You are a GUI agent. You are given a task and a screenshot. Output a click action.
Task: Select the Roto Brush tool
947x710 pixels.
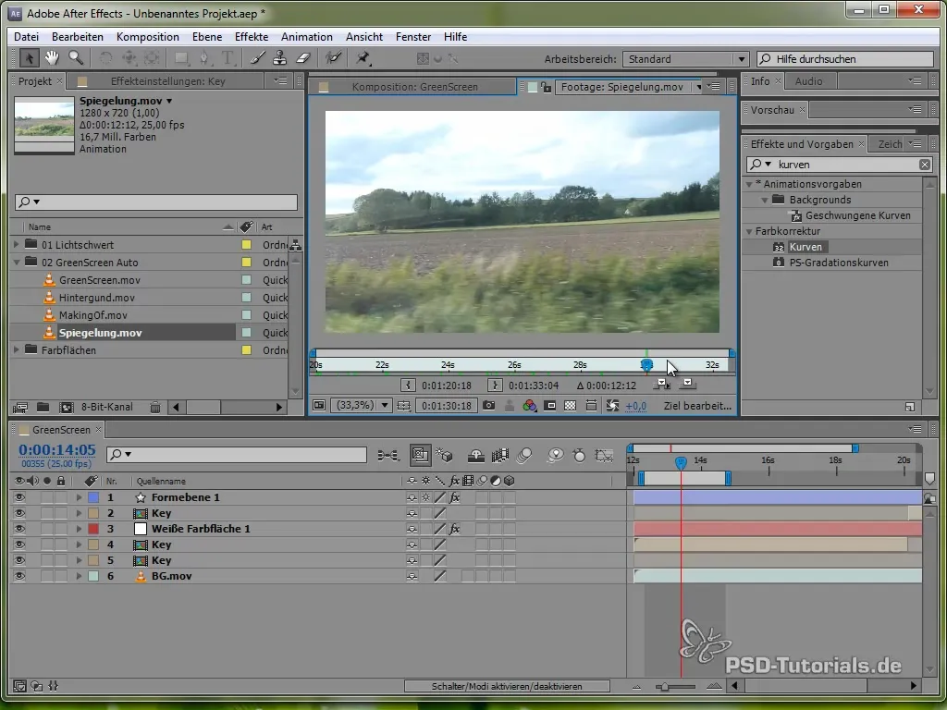click(333, 58)
